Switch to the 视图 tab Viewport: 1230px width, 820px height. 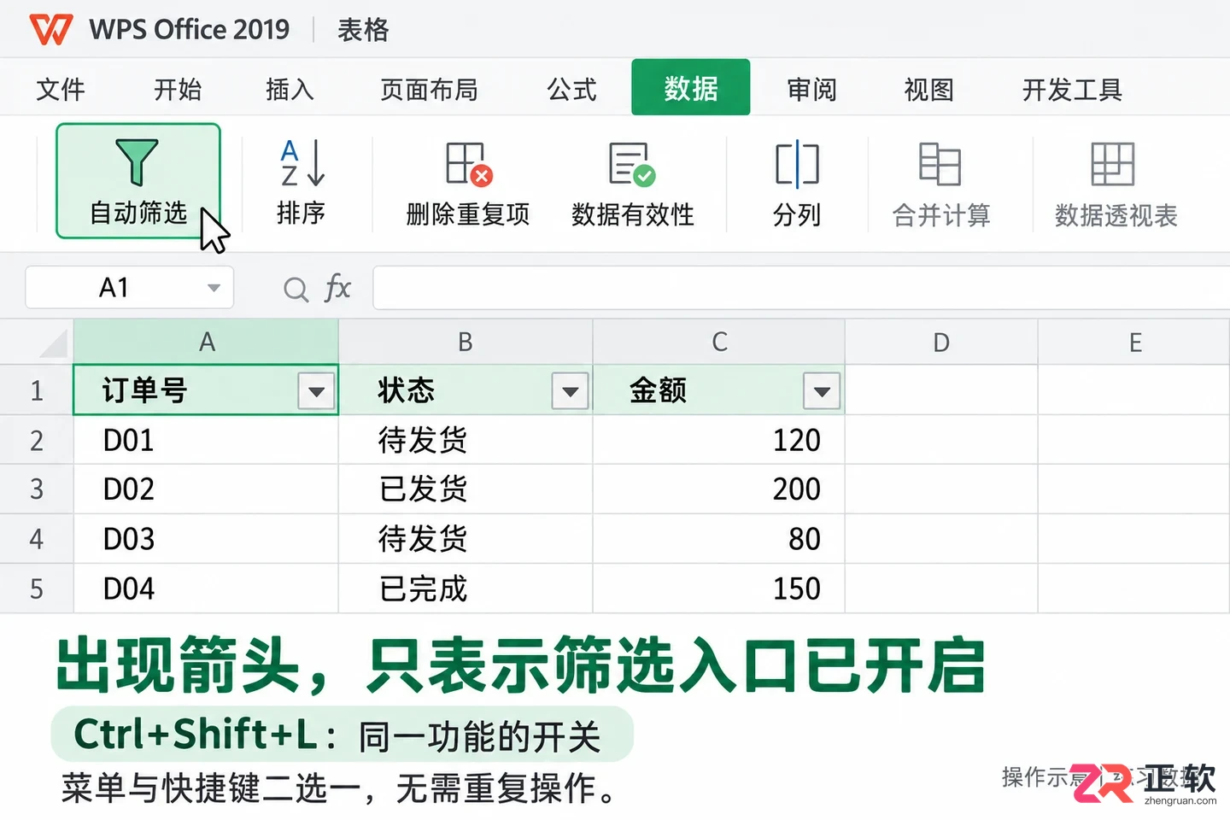coord(929,89)
